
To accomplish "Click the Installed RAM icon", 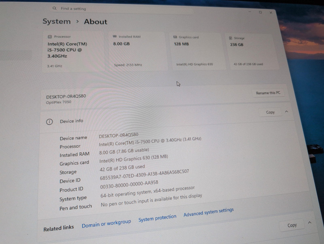I will (114, 36).
